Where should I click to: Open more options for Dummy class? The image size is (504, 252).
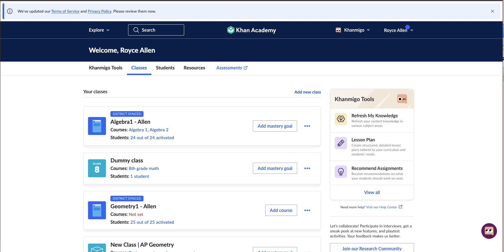tap(307, 168)
